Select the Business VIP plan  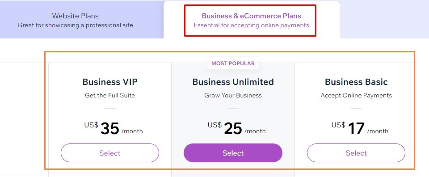110,153
